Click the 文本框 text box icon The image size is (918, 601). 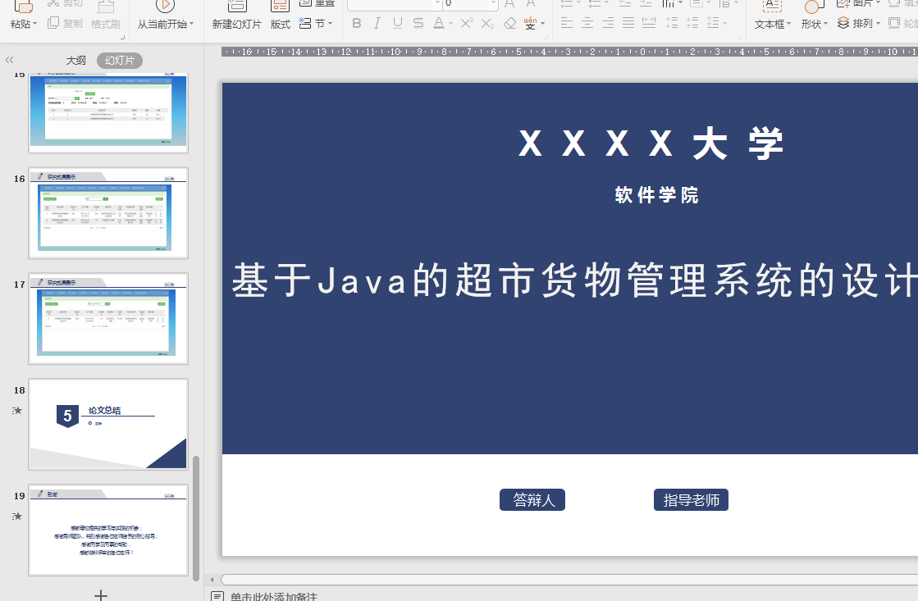[772, 7]
